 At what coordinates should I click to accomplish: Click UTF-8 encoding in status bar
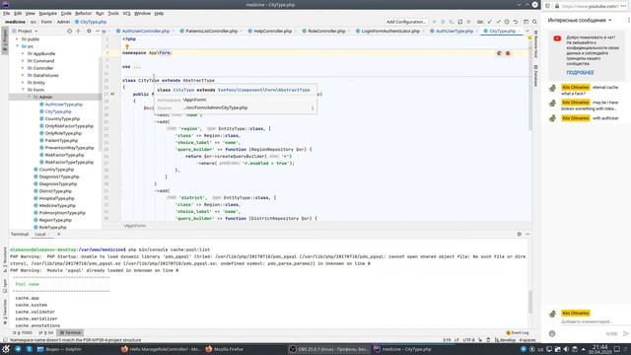tap(468, 340)
